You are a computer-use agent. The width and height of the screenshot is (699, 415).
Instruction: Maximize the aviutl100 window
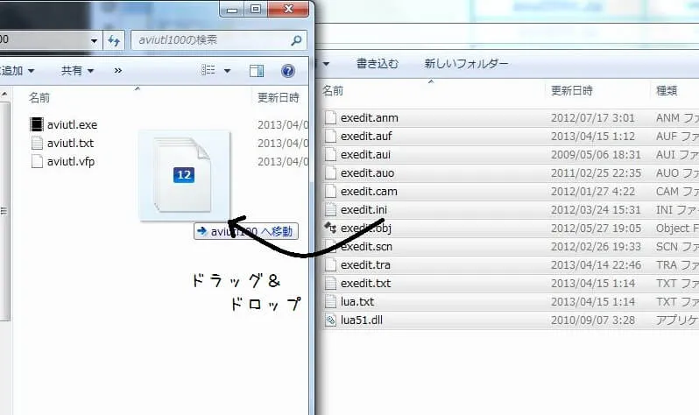click(x=256, y=9)
